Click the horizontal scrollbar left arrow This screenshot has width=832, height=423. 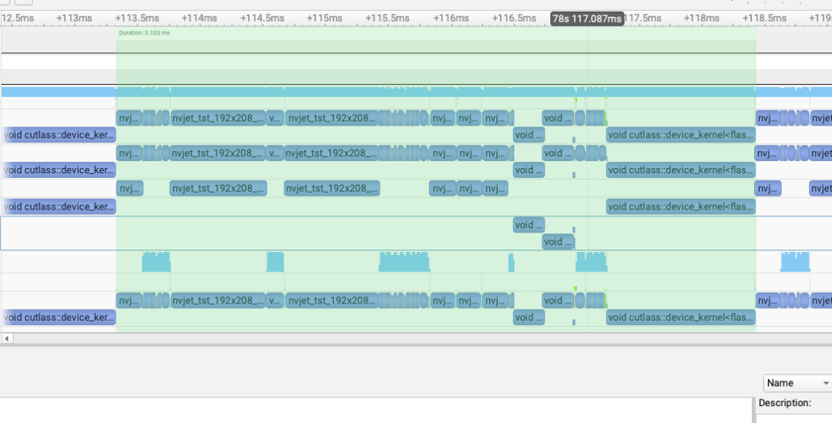point(7,338)
